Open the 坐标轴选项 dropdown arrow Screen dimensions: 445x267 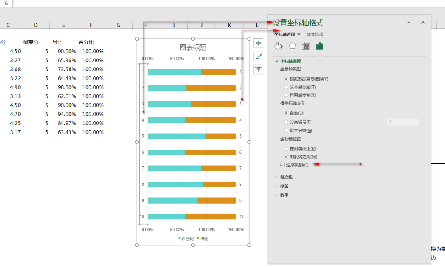click(x=300, y=34)
